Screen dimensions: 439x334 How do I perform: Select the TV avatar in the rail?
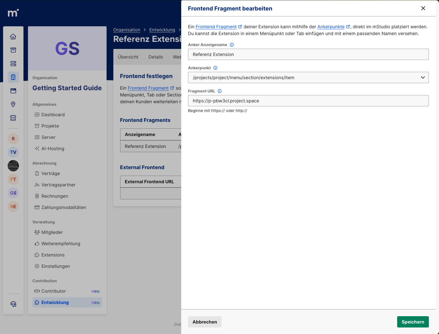pos(13,152)
